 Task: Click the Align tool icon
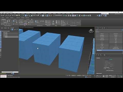click(x=66, y=16)
